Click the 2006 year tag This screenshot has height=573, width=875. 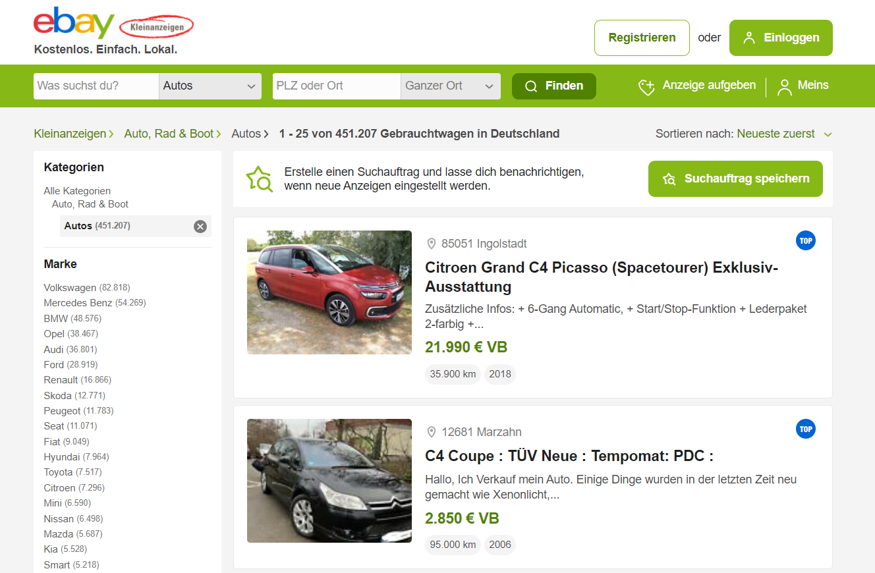[500, 545]
